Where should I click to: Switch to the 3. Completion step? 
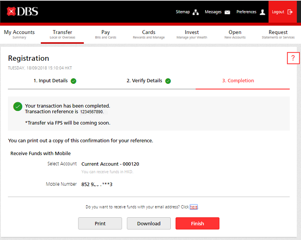(238, 81)
